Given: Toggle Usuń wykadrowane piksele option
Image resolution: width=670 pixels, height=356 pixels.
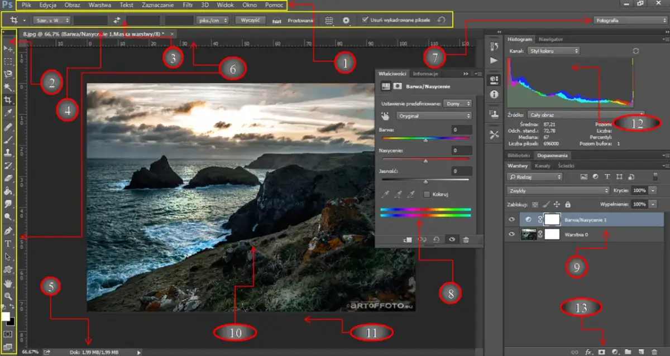Looking at the screenshot, I should click(365, 18).
